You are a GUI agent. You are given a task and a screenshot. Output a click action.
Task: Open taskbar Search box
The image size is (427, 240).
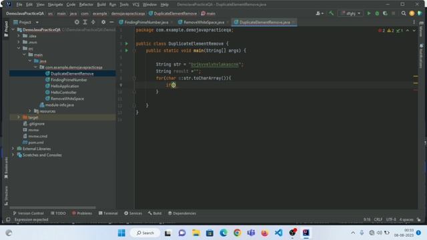145,233
